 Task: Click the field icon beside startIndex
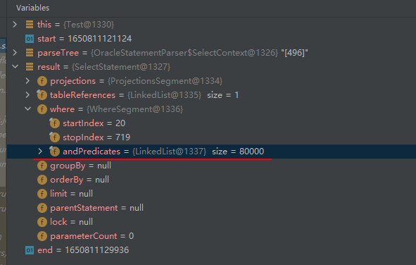55,123
